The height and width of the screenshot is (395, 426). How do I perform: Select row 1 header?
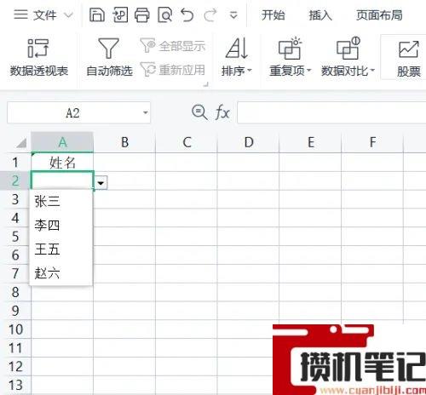[x=15, y=163]
